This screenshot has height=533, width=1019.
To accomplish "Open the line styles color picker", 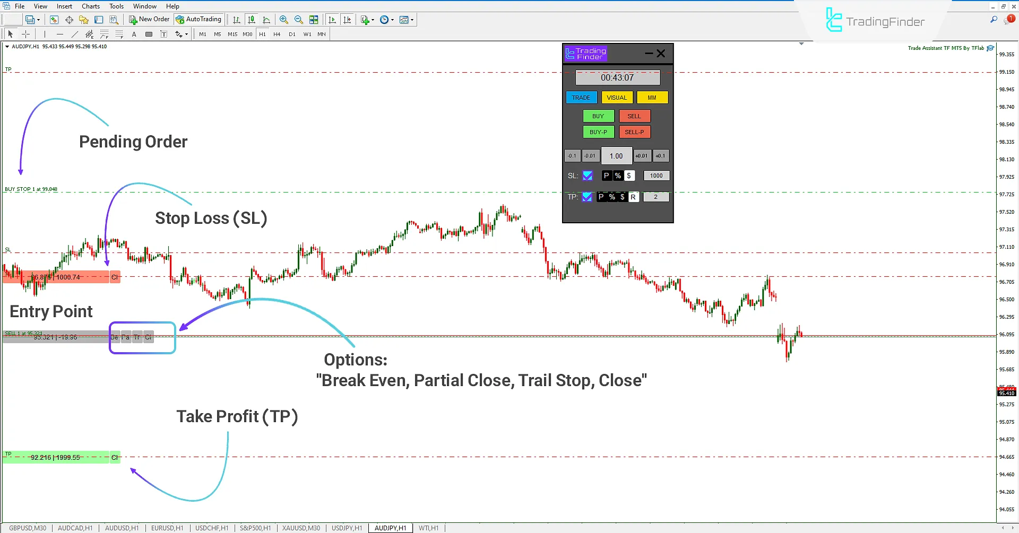I will (182, 34).
